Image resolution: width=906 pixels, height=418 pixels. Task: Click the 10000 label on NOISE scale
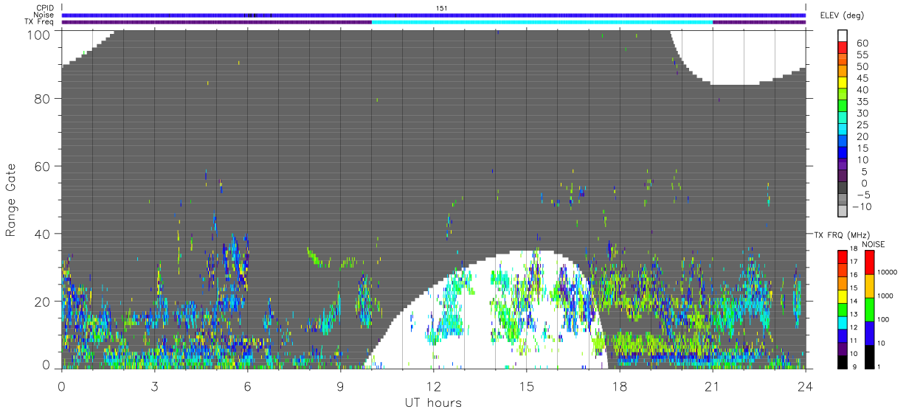pos(887,272)
